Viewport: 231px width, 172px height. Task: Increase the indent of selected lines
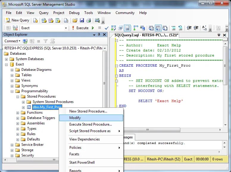tap(196, 28)
